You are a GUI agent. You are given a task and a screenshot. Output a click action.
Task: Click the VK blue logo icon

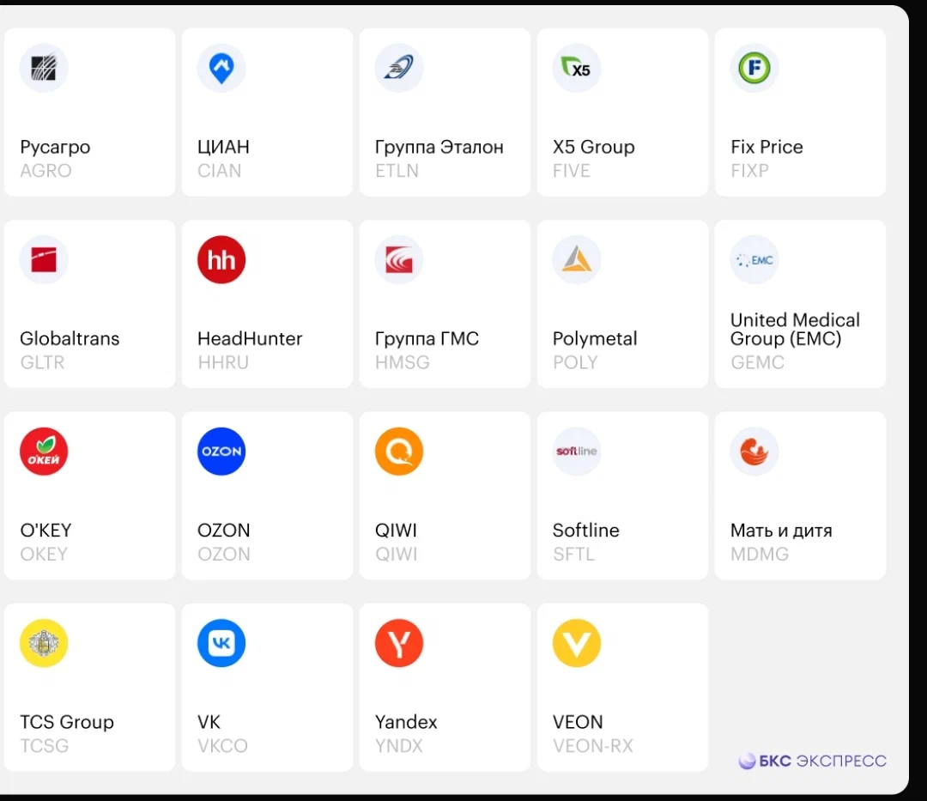click(221, 643)
